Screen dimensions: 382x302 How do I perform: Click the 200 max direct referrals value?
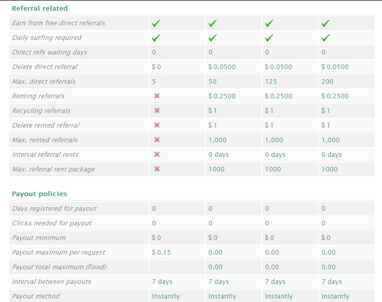click(327, 81)
